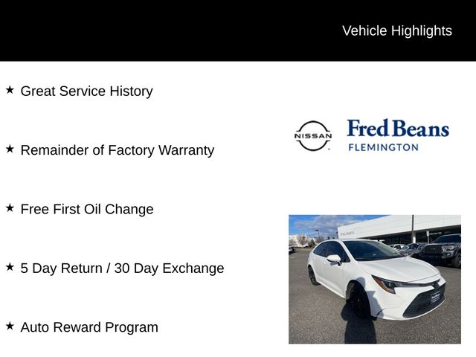Click the dark pickup truck in the photo
The image size is (476, 357).
point(443,251)
